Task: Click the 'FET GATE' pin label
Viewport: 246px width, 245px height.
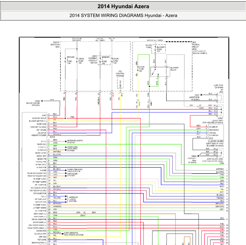Action: point(42,240)
